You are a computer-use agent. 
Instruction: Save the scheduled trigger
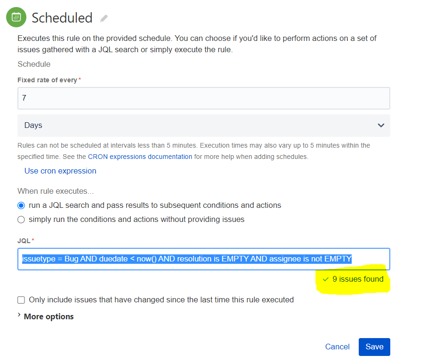tap(374, 347)
